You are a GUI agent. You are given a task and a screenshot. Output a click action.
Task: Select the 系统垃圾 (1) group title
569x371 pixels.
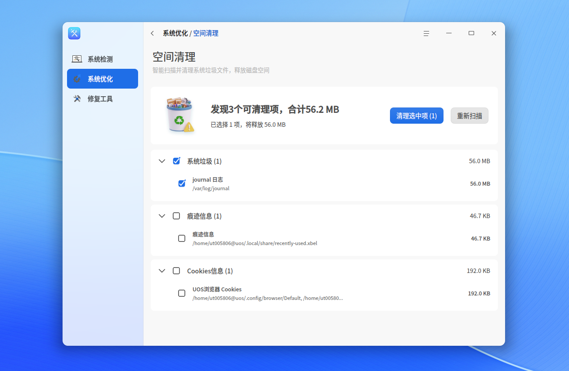(x=204, y=161)
